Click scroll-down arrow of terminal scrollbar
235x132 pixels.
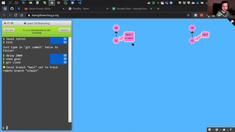pyautogui.click(x=70, y=121)
